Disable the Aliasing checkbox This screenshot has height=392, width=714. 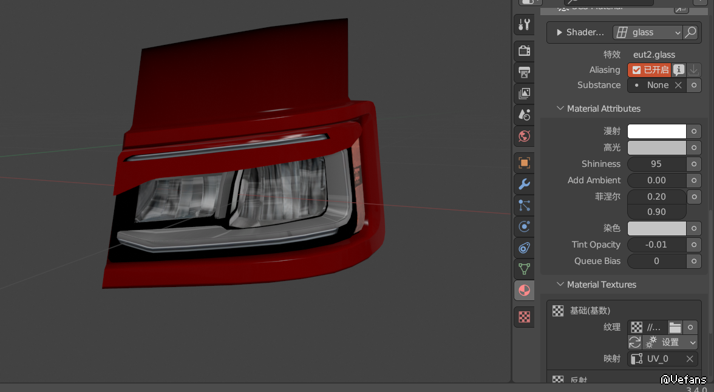click(636, 70)
